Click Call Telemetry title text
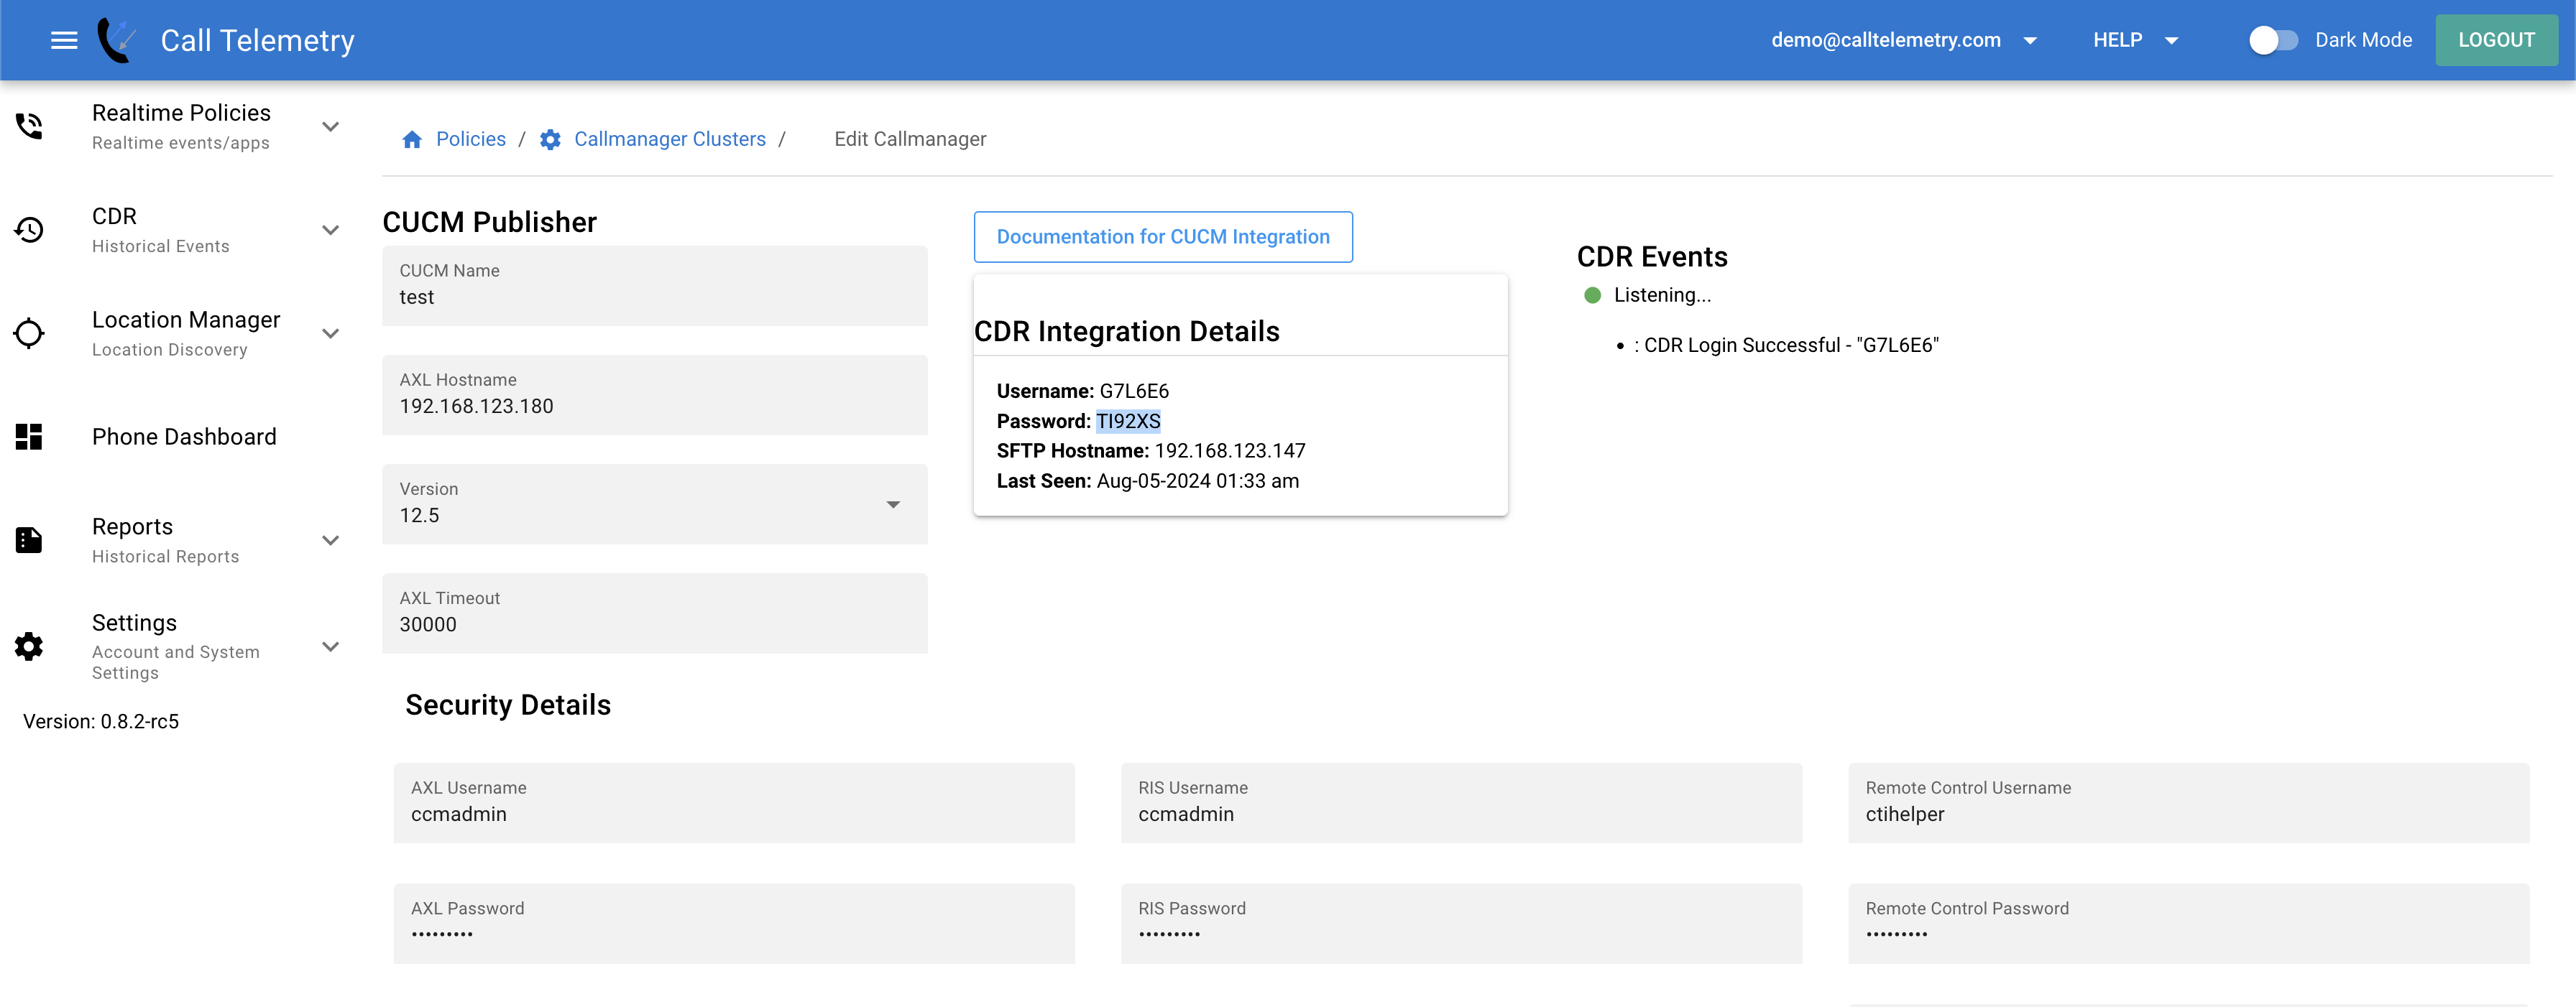The height and width of the screenshot is (1007, 2576). tap(258, 40)
